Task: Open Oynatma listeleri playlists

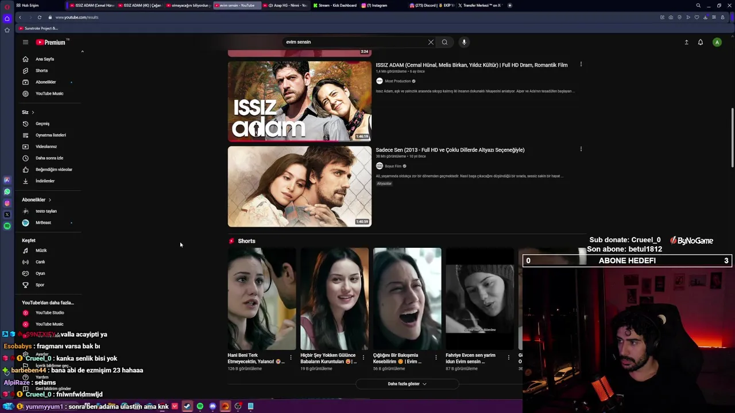Action: (x=51, y=135)
